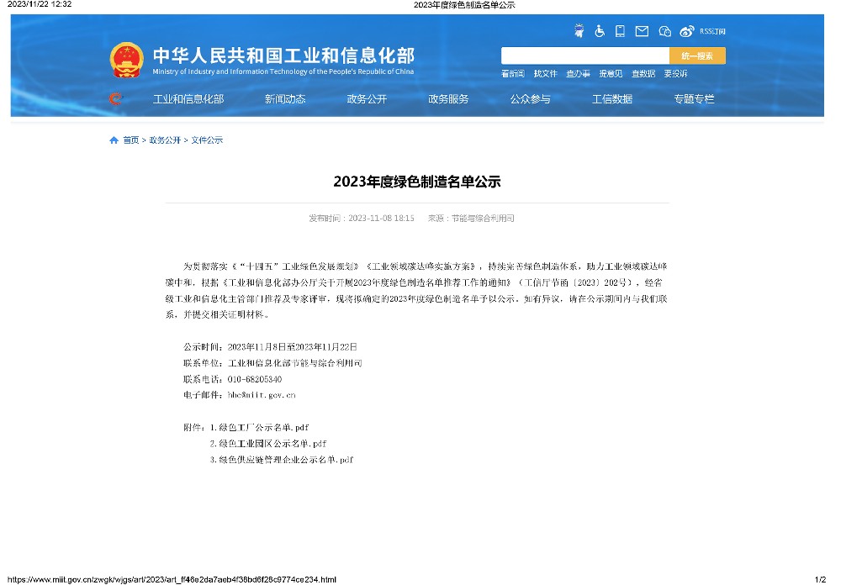Open the 专题专栏 navigation item
841x585 pixels.
point(693,99)
